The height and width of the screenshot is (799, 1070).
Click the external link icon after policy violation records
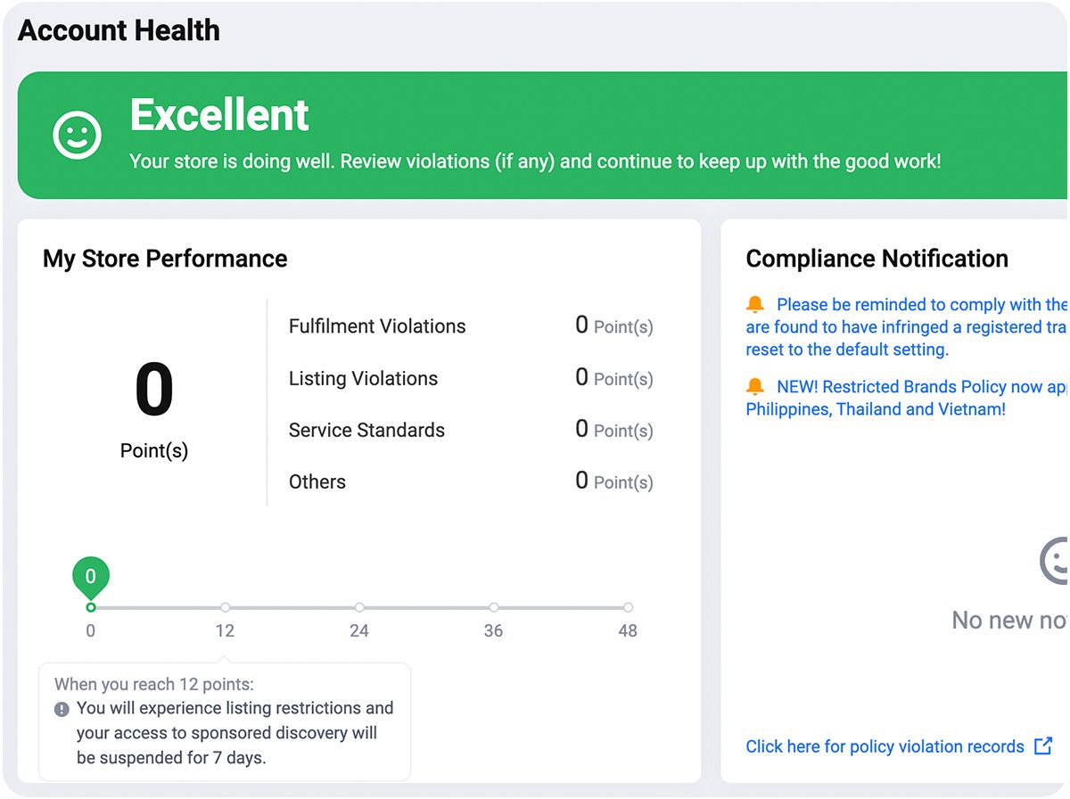tap(1043, 745)
